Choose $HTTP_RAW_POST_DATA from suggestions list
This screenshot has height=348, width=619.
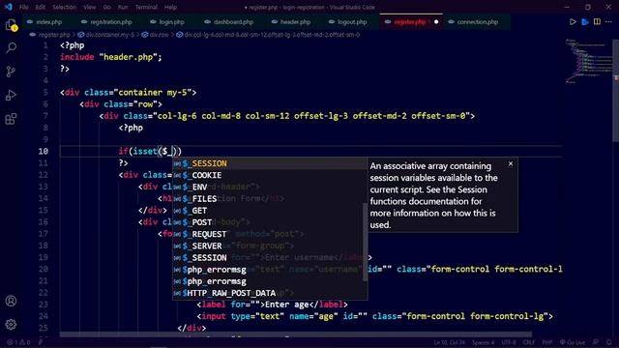pyautogui.click(x=270, y=293)
